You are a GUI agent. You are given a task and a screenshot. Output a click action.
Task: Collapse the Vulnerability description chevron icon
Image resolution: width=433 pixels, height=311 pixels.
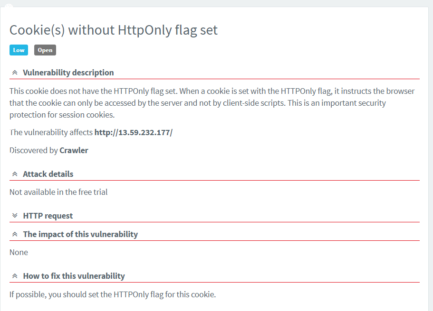(x=15, y=73)
